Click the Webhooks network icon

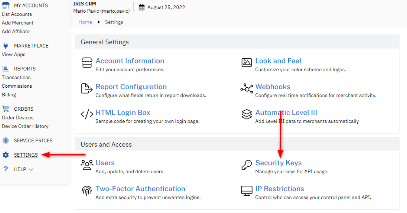tap(247, 89)
